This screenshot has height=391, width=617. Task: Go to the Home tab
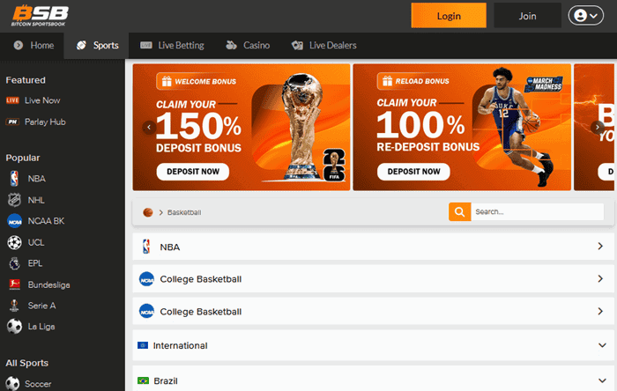tap(33, 46)
